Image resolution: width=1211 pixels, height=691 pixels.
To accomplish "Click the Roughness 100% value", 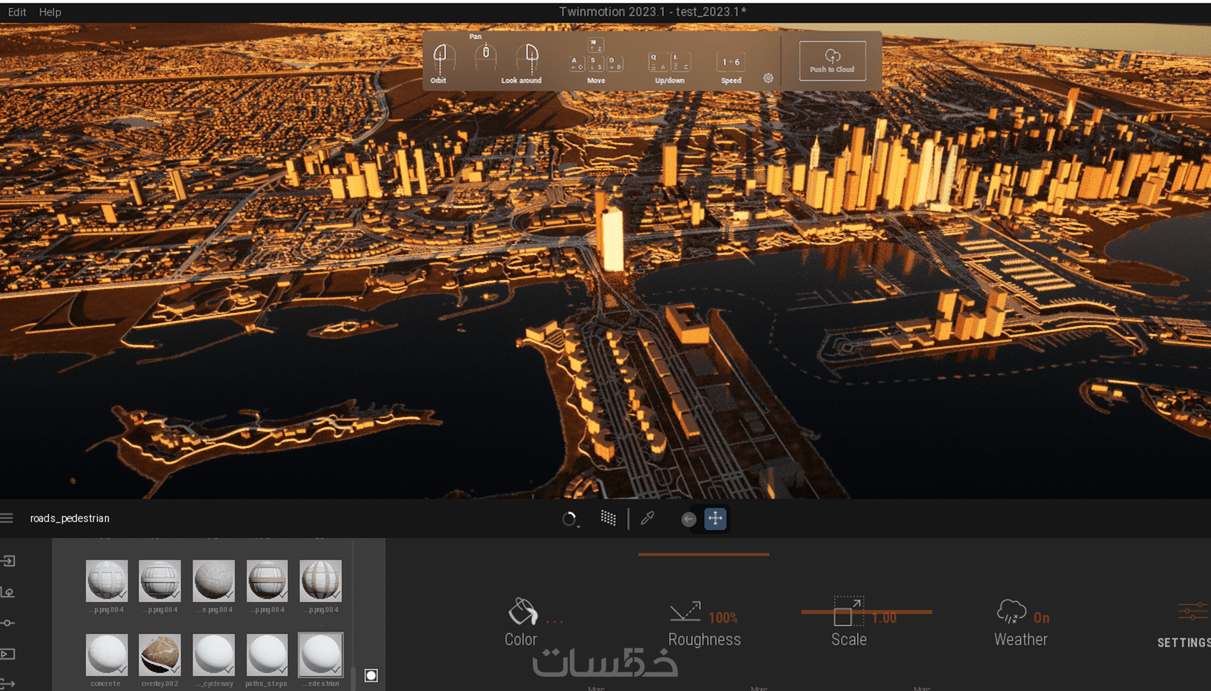I will [x=723, y=618].
